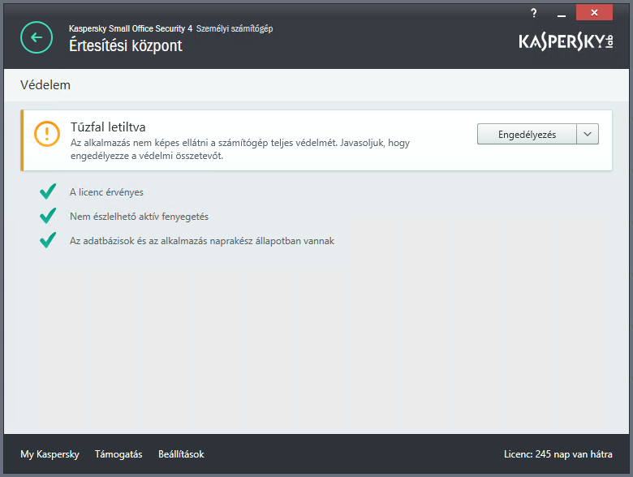Click the Értesítési központ title
The height and width of the screenshot is (477, 633).
126,45
